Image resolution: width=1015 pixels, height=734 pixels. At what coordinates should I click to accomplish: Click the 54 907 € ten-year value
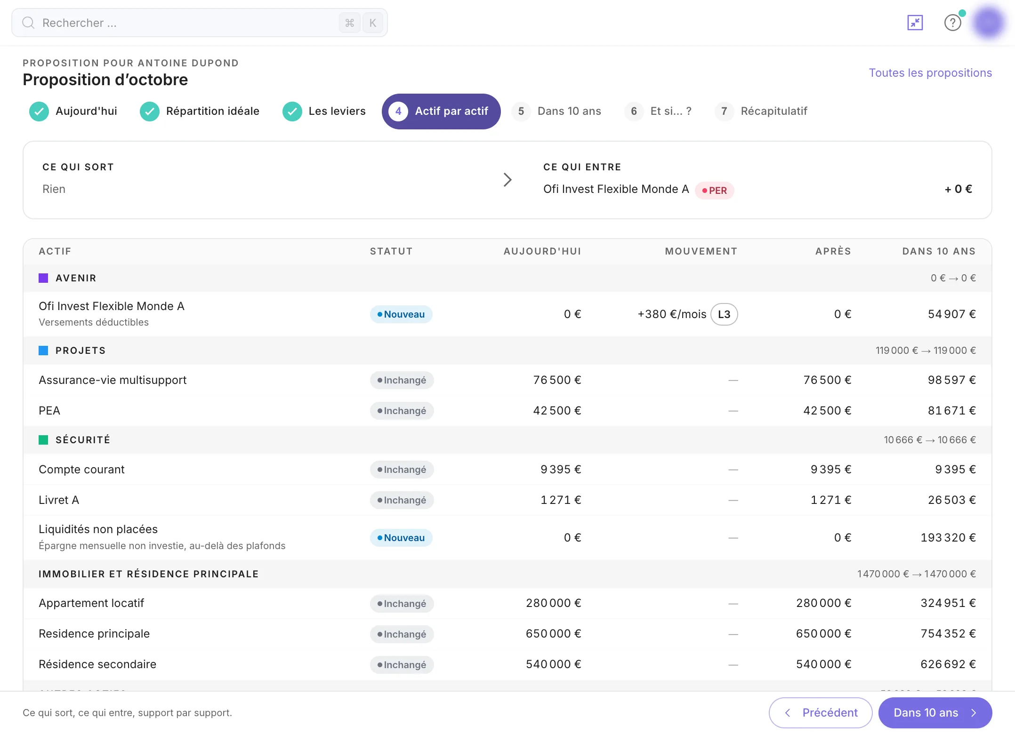(x=951, y=314)
